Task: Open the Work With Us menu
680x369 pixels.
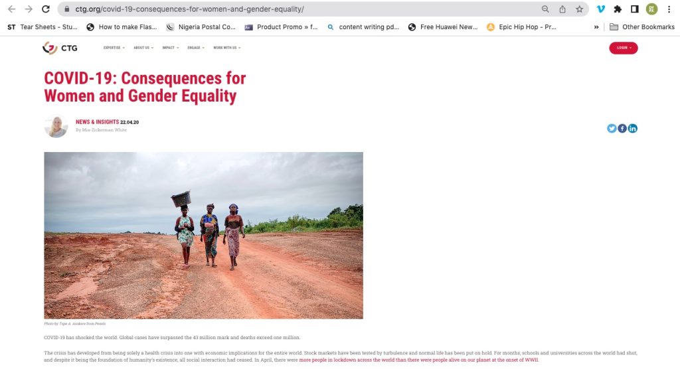Action: pyautogui.click(x=227, y=48)
